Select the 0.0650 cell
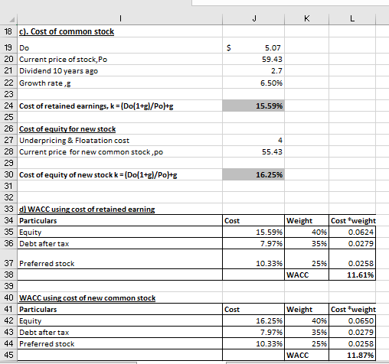The image size is (389, 364). pyautogui.click(x=352, y=320)
